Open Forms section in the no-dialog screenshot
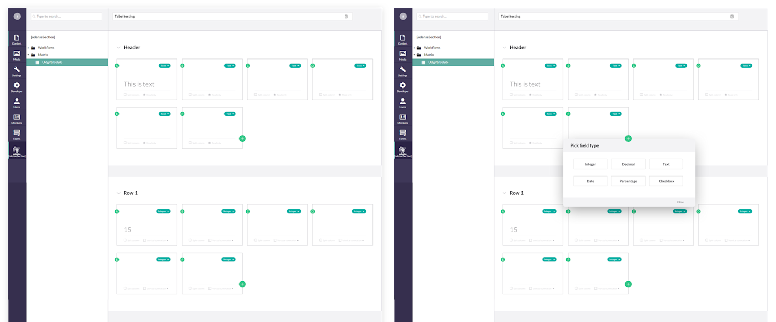Viewport: 776px width, 322px height. pyautogui.click(x=17, y=135)
